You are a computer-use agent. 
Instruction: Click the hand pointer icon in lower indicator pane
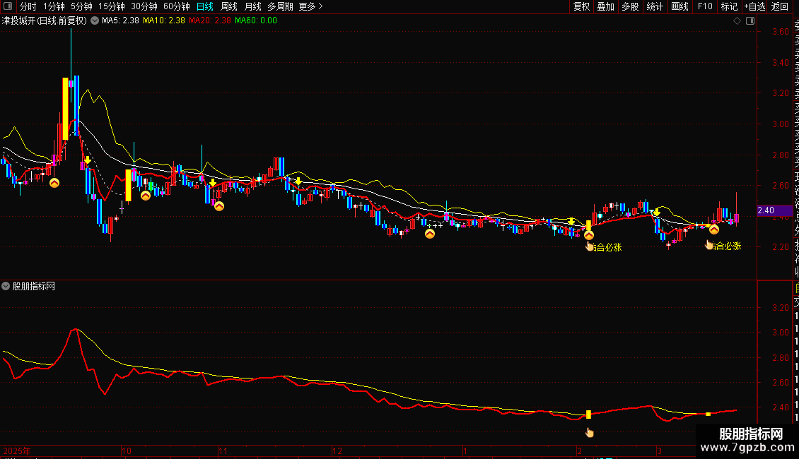coord(589,432)
